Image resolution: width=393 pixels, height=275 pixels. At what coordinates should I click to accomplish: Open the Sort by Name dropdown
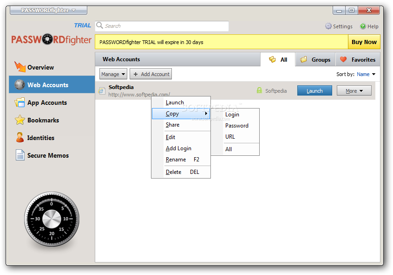click(x=366, y=74)
